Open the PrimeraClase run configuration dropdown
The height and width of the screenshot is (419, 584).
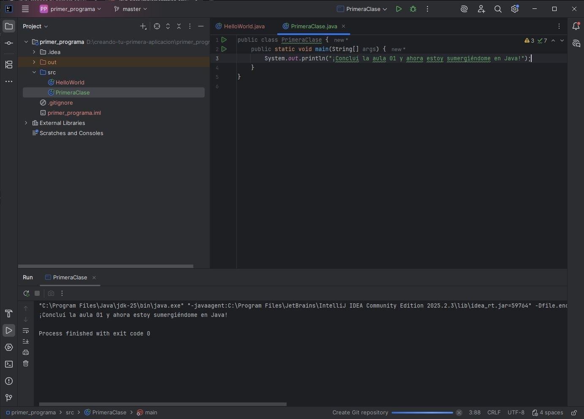point(362,9)
